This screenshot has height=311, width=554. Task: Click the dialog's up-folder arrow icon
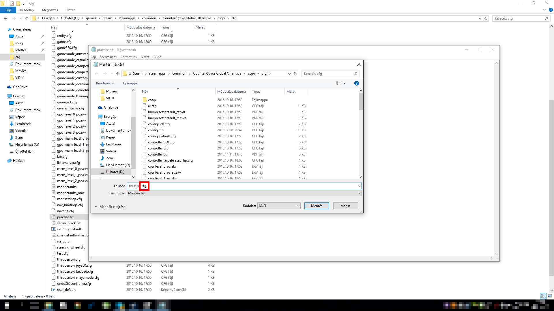118,74
